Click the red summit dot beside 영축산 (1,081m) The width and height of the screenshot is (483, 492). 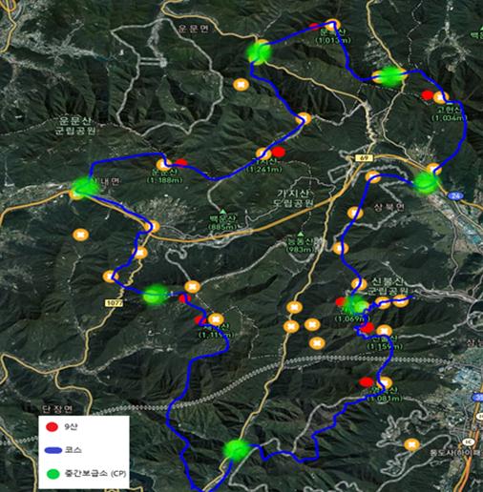pos(366,381)
